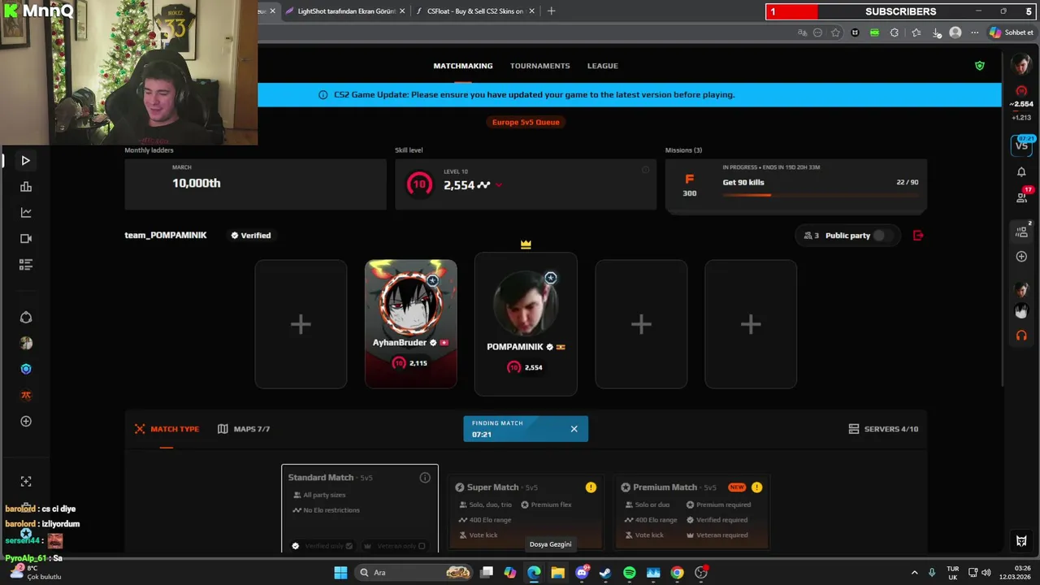Open the monthly ladder 10,000th card

tap(255, 184)
